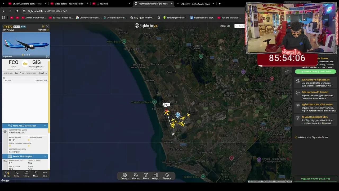The width and height of the screenshot is (339, 191).
Task: Click the Waterfront Beach map marker
Action: click(x=154, y=102)
